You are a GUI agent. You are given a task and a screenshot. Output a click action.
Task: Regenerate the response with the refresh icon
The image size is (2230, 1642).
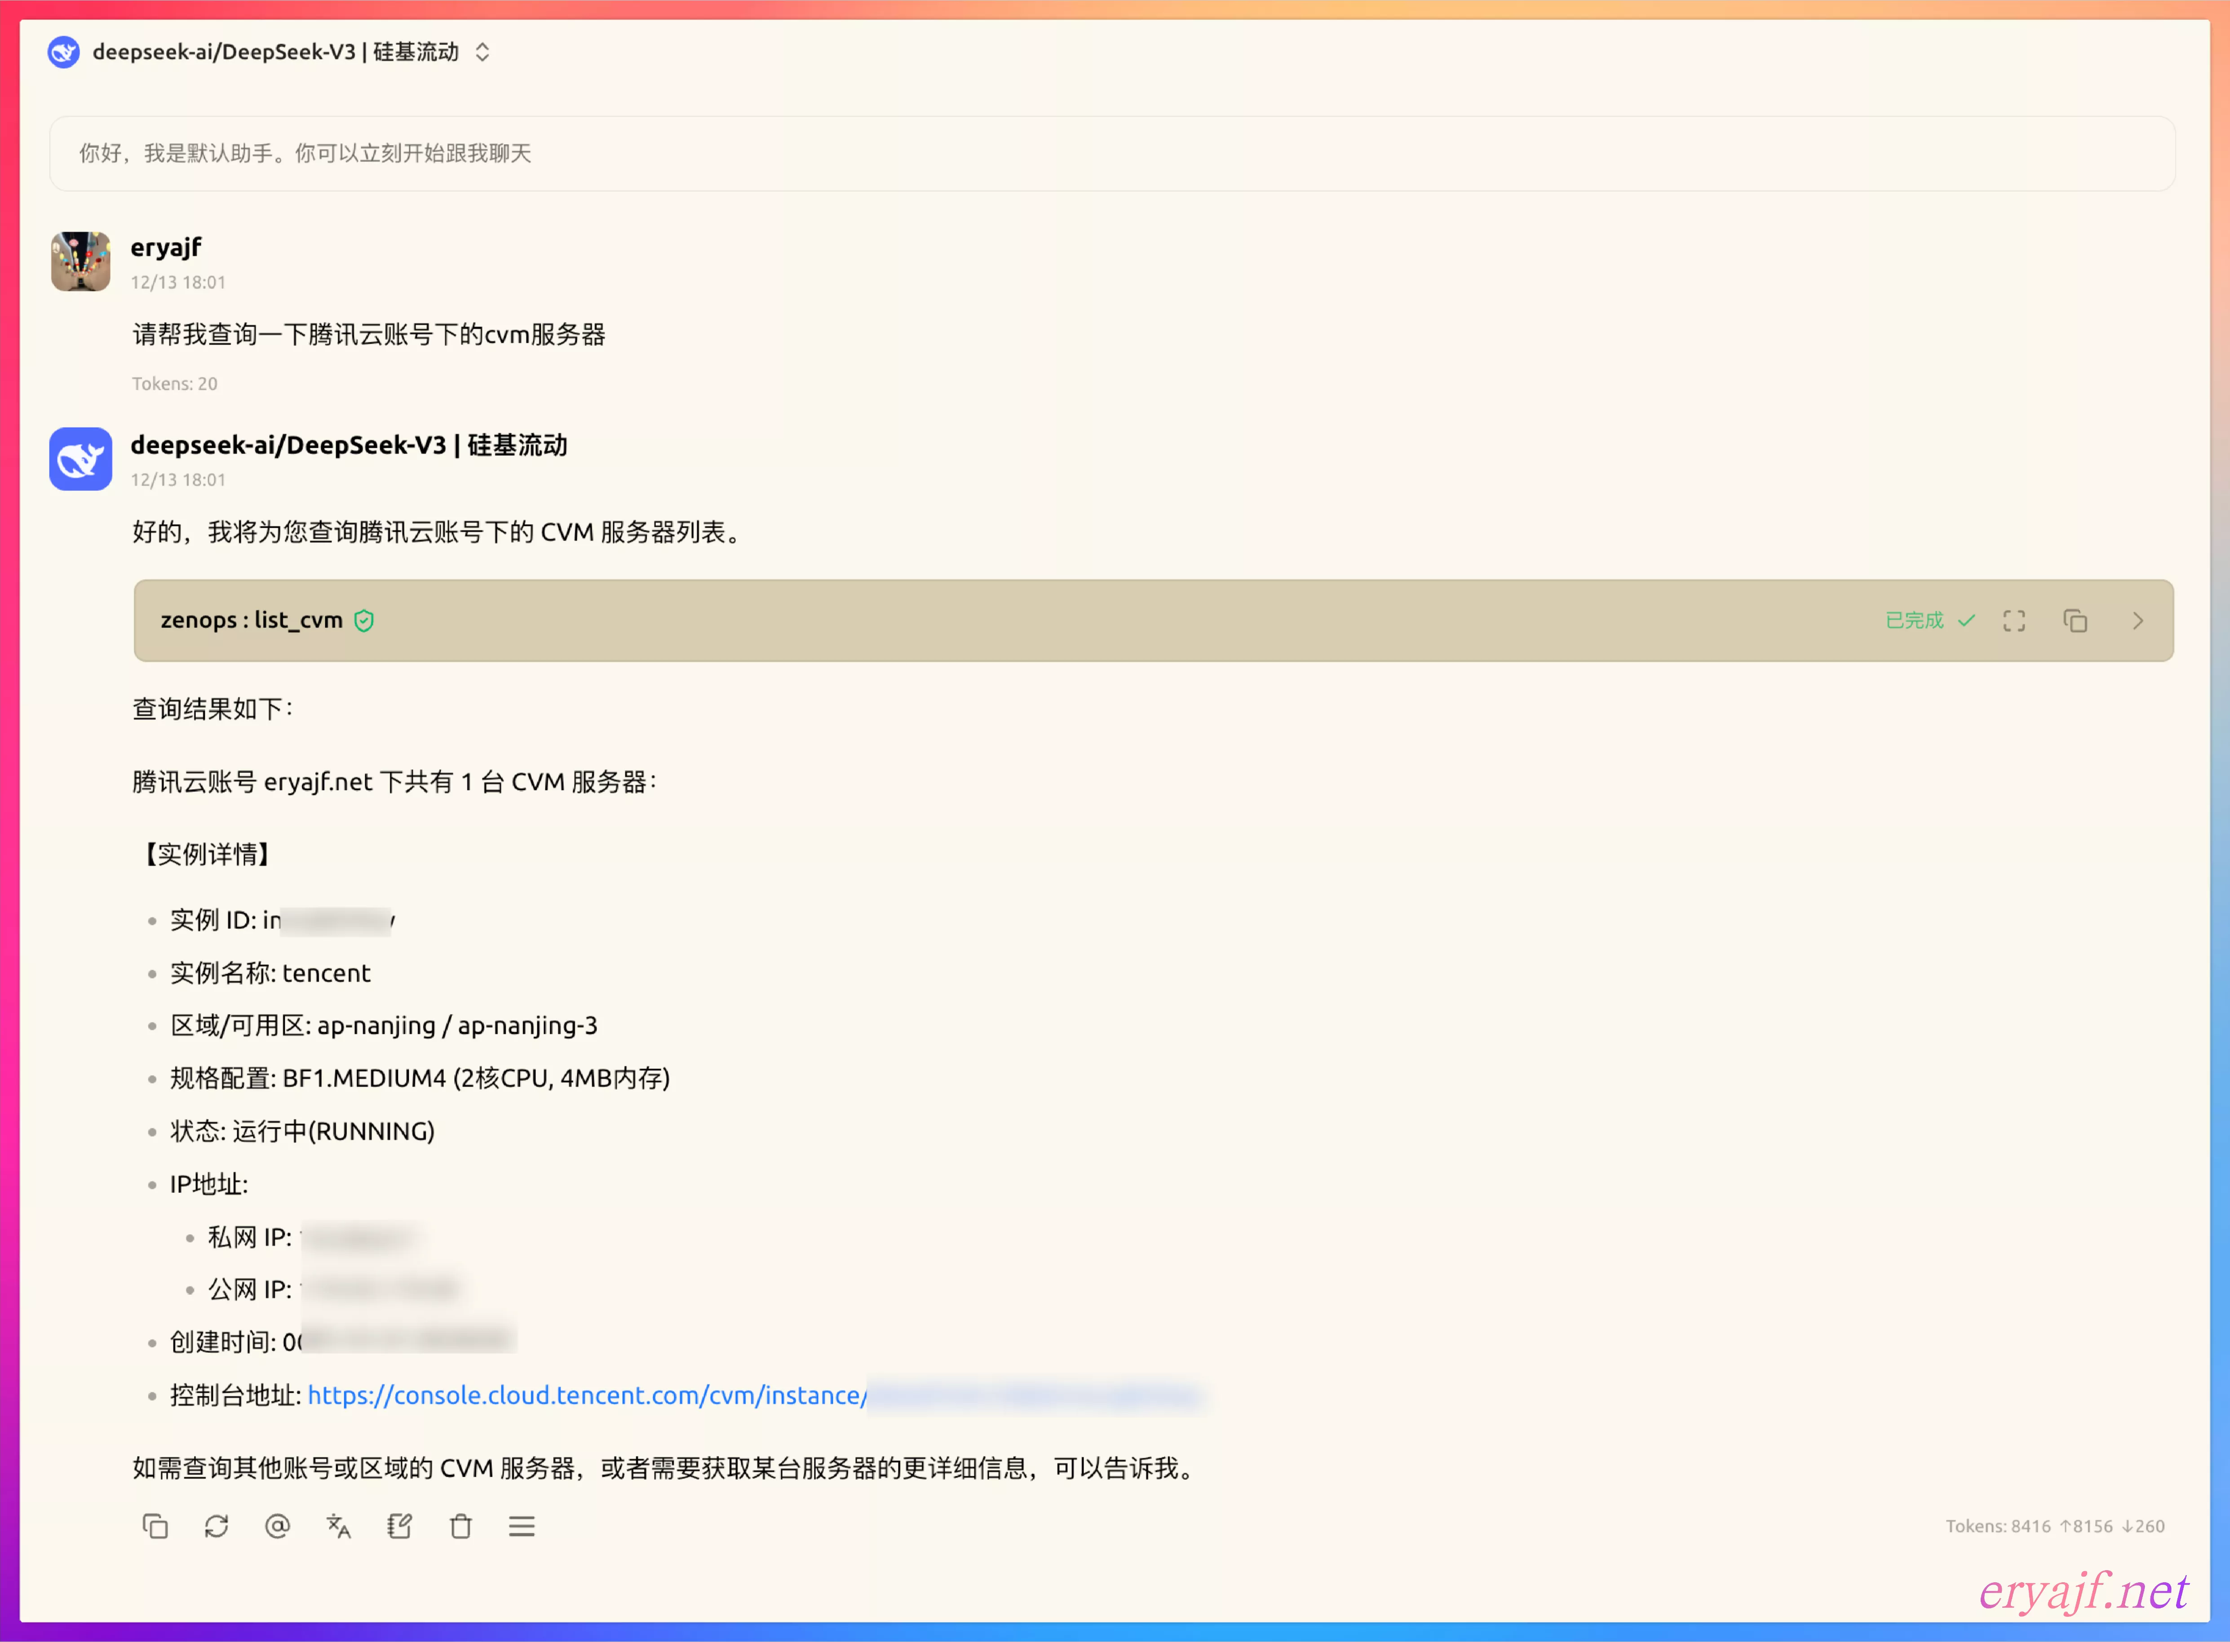[217, 1526]
